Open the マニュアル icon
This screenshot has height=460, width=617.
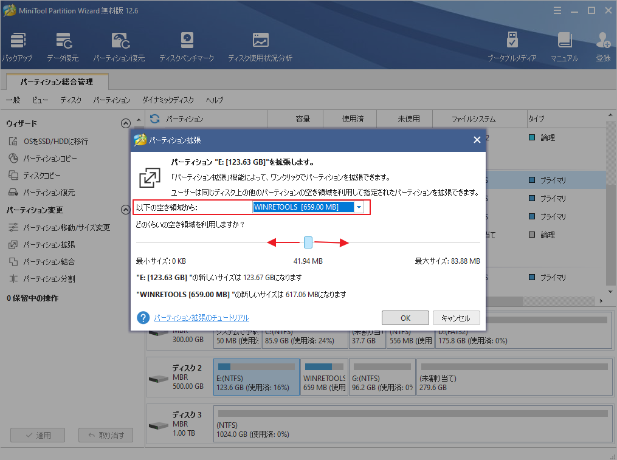pos(565,47)
